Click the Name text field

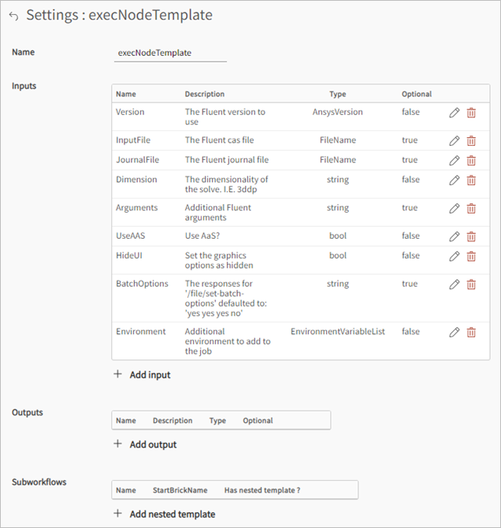pos(170,53)
